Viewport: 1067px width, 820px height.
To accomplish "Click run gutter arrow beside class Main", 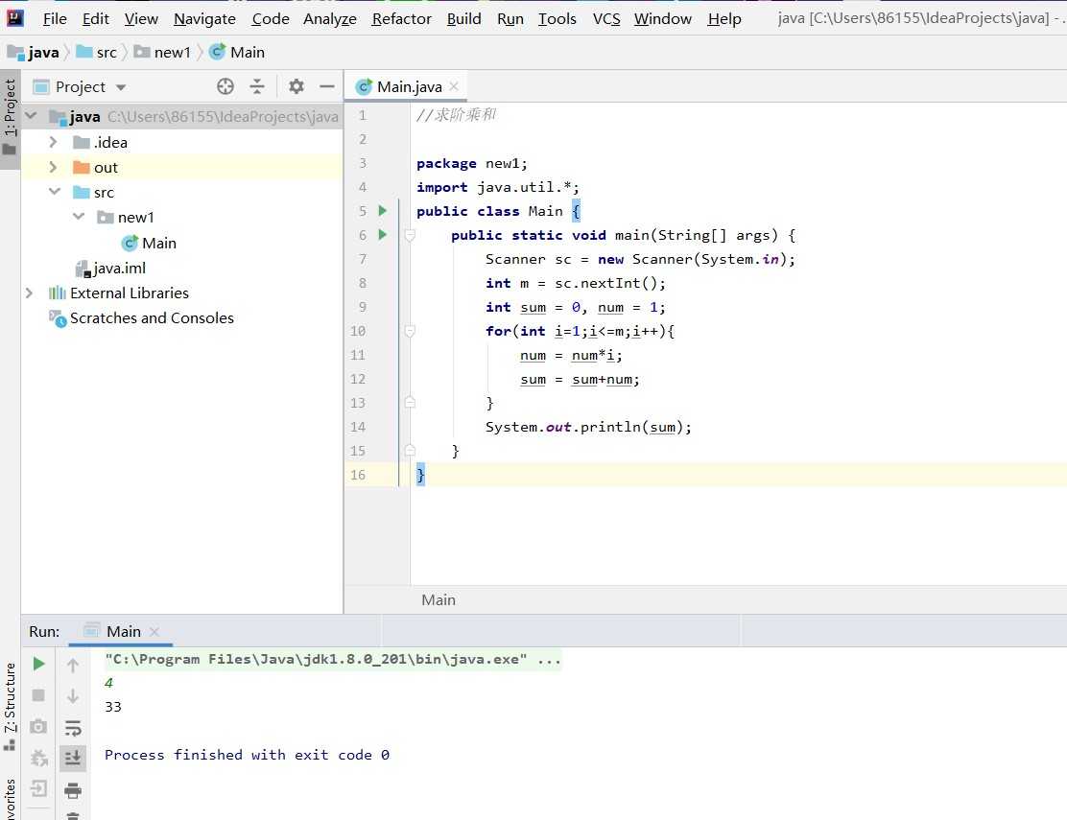I will pyautogui.click(x=383, y=211).
